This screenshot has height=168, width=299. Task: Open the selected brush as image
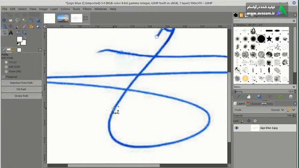(291, 97)
